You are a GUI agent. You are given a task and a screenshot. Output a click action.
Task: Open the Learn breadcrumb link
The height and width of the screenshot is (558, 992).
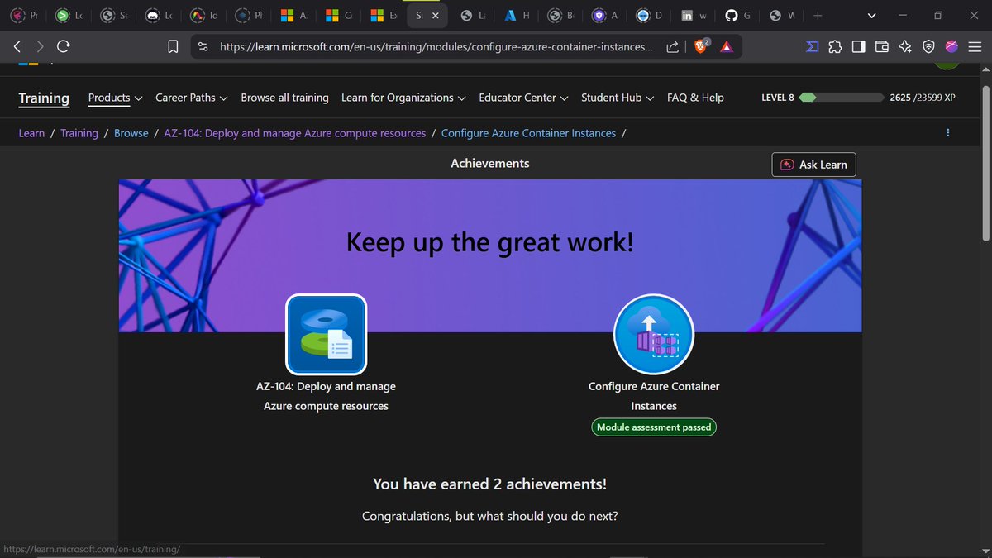point(31,133)
